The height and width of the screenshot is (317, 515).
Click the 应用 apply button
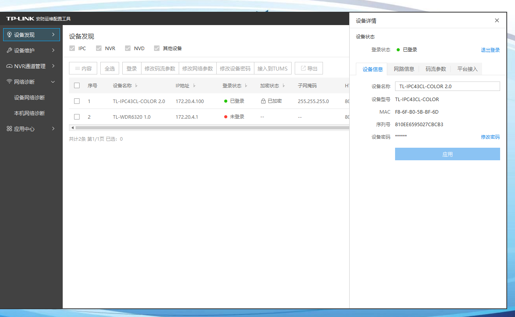coord(448,154)
